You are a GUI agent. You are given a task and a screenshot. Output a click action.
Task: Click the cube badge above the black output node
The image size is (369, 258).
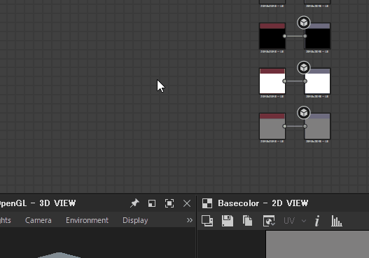point(304,22)
